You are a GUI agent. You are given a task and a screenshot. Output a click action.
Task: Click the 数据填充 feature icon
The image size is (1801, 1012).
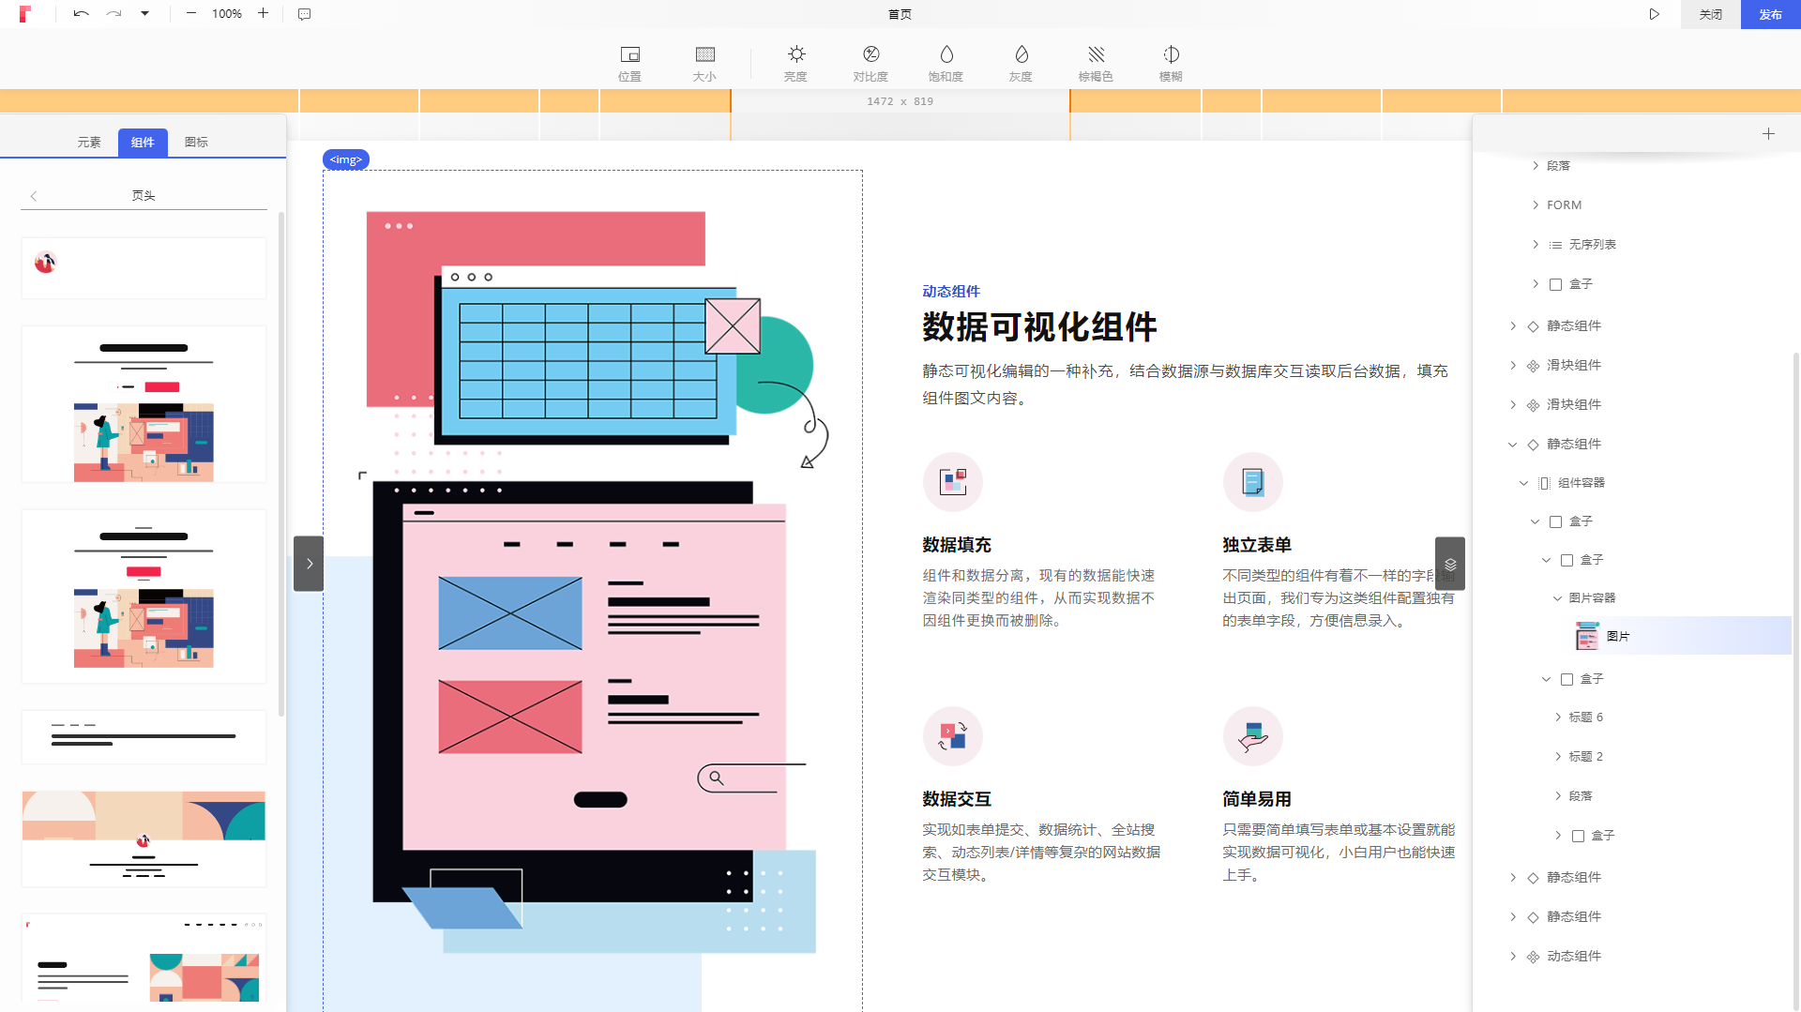953,482
